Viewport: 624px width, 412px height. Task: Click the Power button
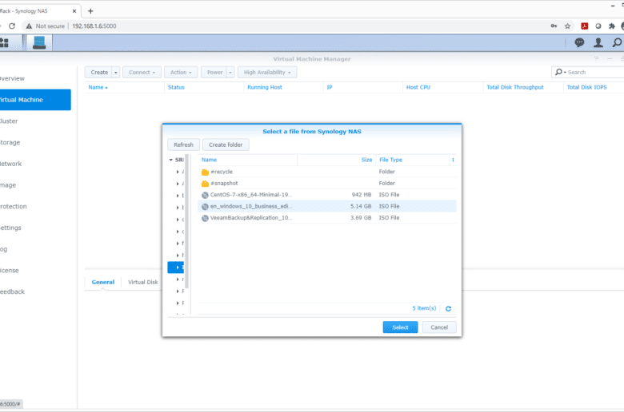[x=214, y=73]
